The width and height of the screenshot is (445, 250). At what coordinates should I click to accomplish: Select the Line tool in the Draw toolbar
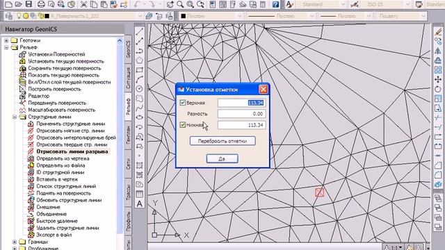pyautogui.click(x=139, y=32)
